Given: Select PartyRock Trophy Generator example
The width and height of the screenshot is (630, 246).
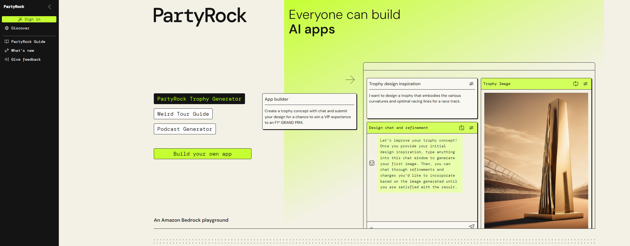Looking at the screenshot, I should click(x=199, y=99).
